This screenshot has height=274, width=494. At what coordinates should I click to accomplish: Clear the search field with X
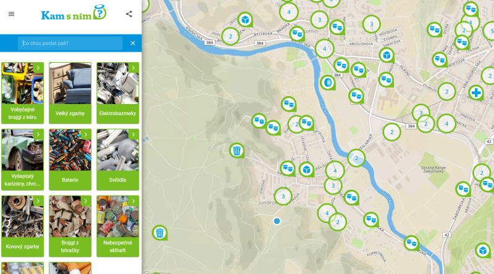tap(133, 43)
